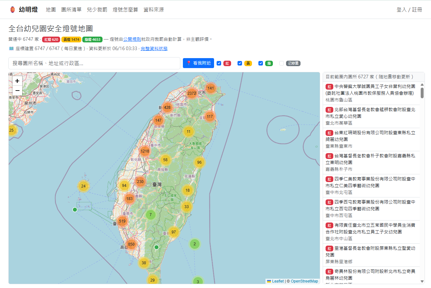Open the 230 cluster marker
Image resolution: width=431 pixels, height=288 pixels.
140,181
